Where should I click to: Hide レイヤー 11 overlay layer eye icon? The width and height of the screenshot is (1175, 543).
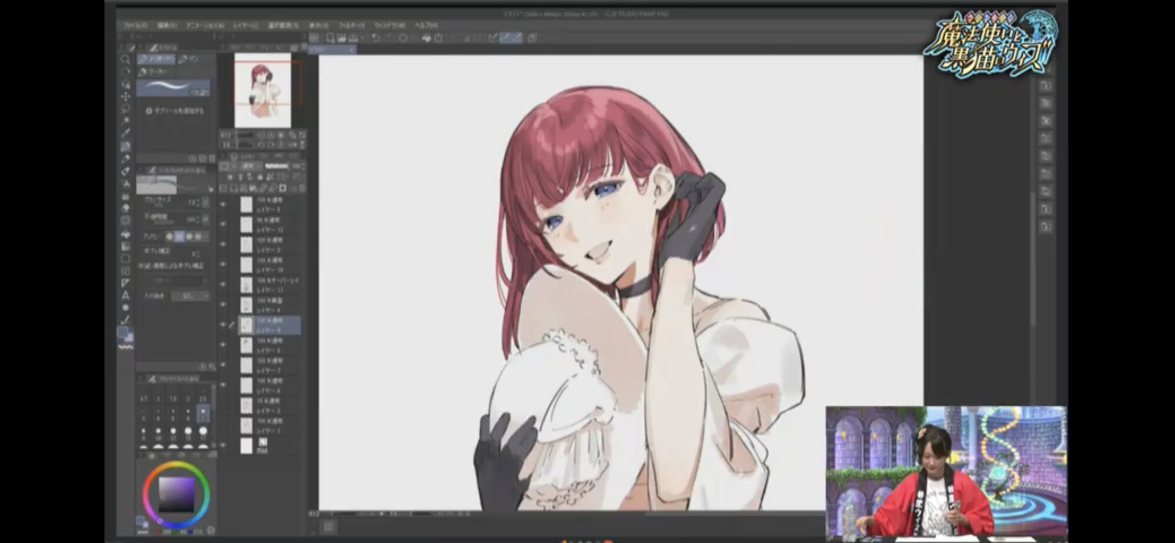point(223,284)
